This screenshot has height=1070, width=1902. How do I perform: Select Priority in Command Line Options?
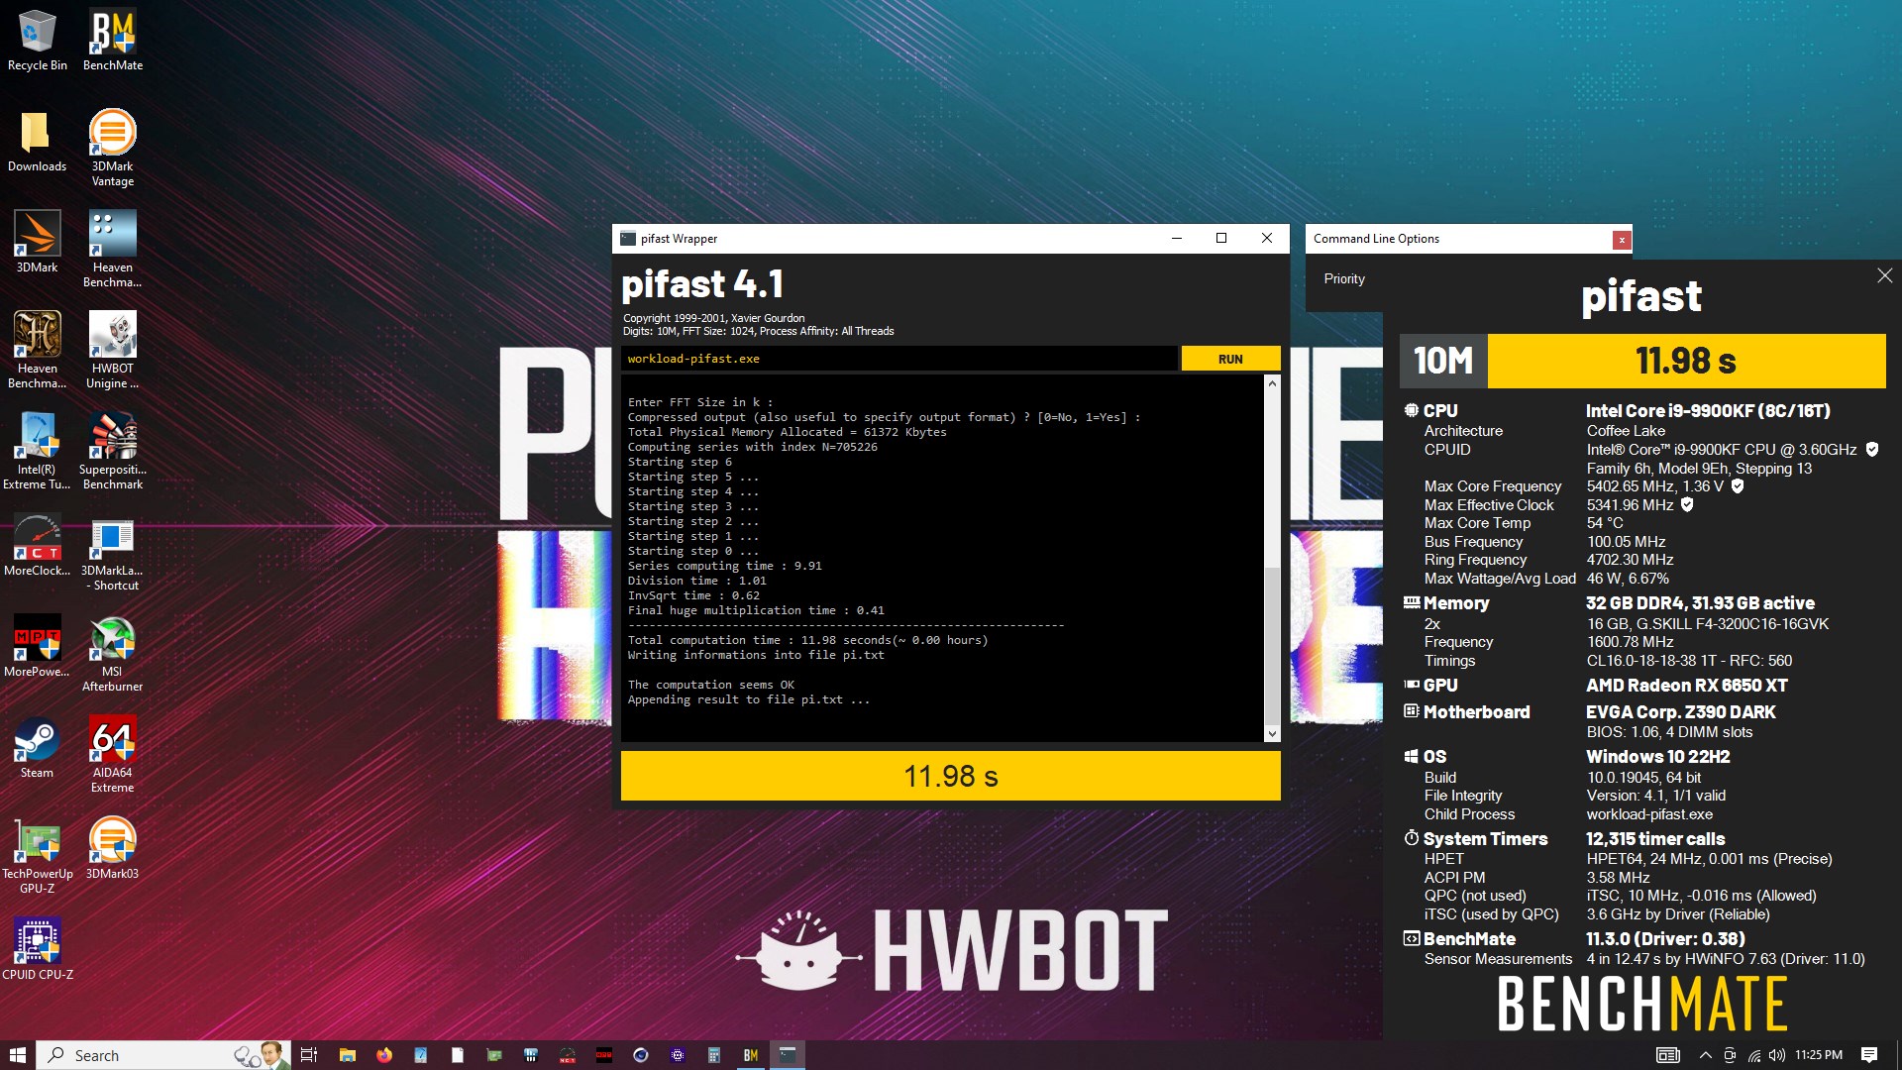click(1344, 279)
